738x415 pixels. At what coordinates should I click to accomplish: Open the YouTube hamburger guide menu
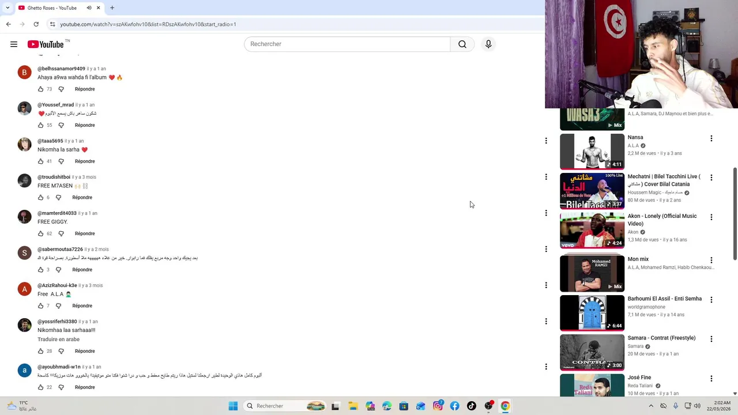click(x=14, y=44)
